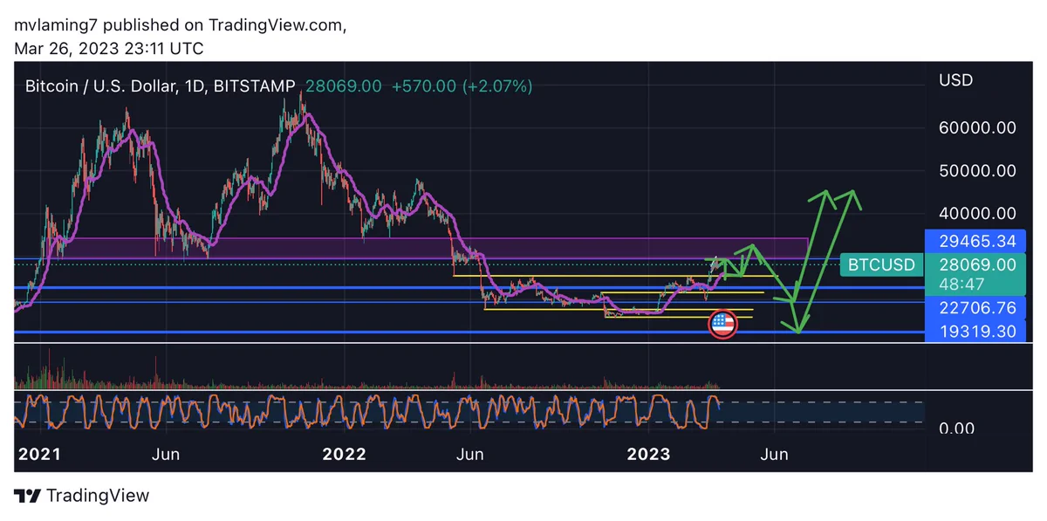Click the 40000.00 axis value
The width and height of the screenshot is (1047, 521).
point(977,213)
